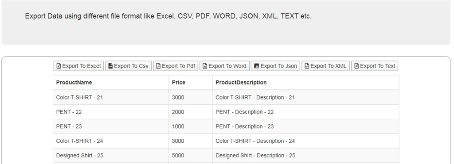The image size is (454, 164).
Task: Click the price 2000 cell
Action: tap(191, 112)
